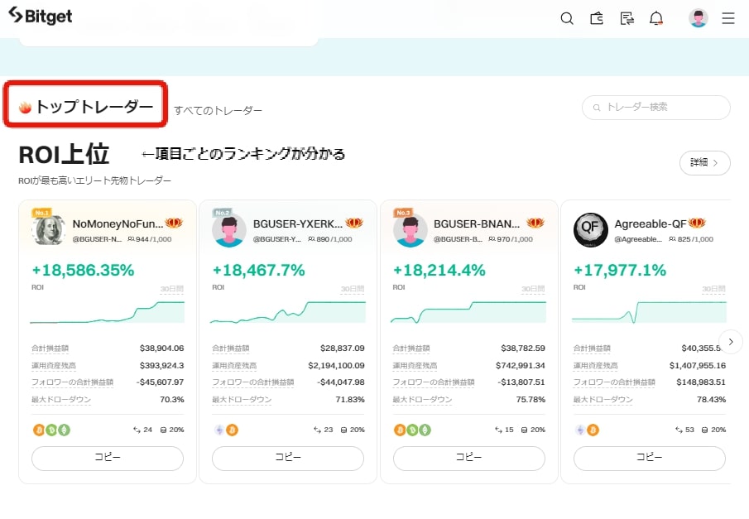Open BGUSER-YXERK trader avatar
This screenshot has height=519, width=749.
click(228, 230)
